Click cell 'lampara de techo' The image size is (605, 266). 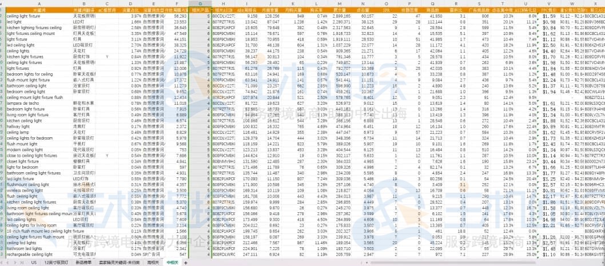click(x=38, y=104)
